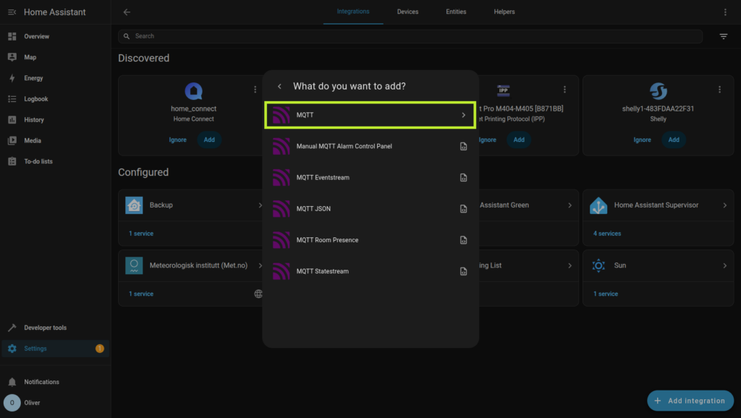Switch to the Helpers tab
This screenshot has height=418, width=741.
(504, 12)
